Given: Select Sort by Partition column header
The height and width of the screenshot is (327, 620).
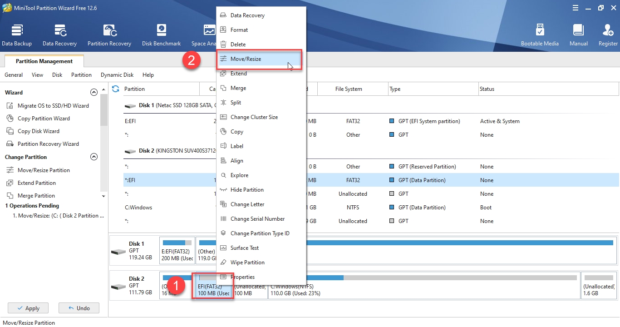Looking at the screenshot, I should 161,89.
